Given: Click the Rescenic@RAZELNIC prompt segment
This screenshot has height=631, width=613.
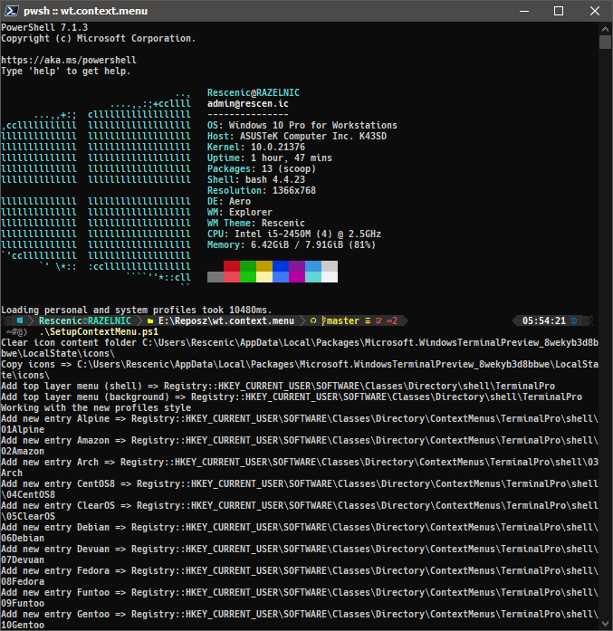Looking at the screenshot, I should click(x=85, y=320).
